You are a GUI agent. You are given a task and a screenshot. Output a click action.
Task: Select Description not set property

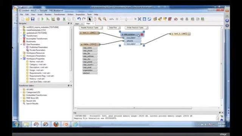39,67
